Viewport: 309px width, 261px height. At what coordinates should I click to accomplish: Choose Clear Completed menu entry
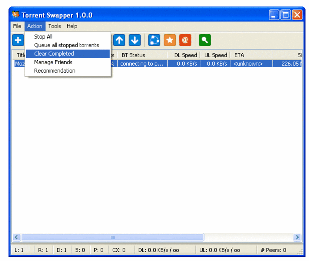[x=68, y=54]
